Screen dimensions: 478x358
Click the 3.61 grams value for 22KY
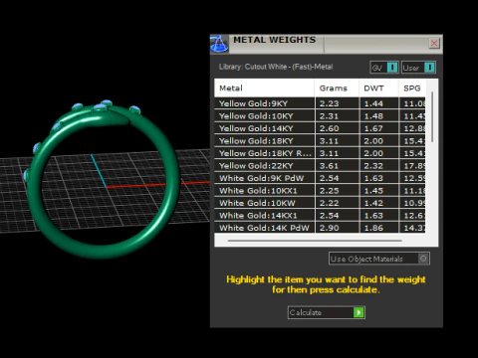(x=330, y=166)
